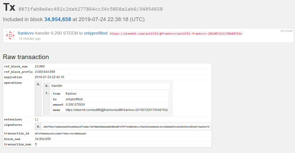
Task: Open block 34,954,658 link
Action: 57,19
